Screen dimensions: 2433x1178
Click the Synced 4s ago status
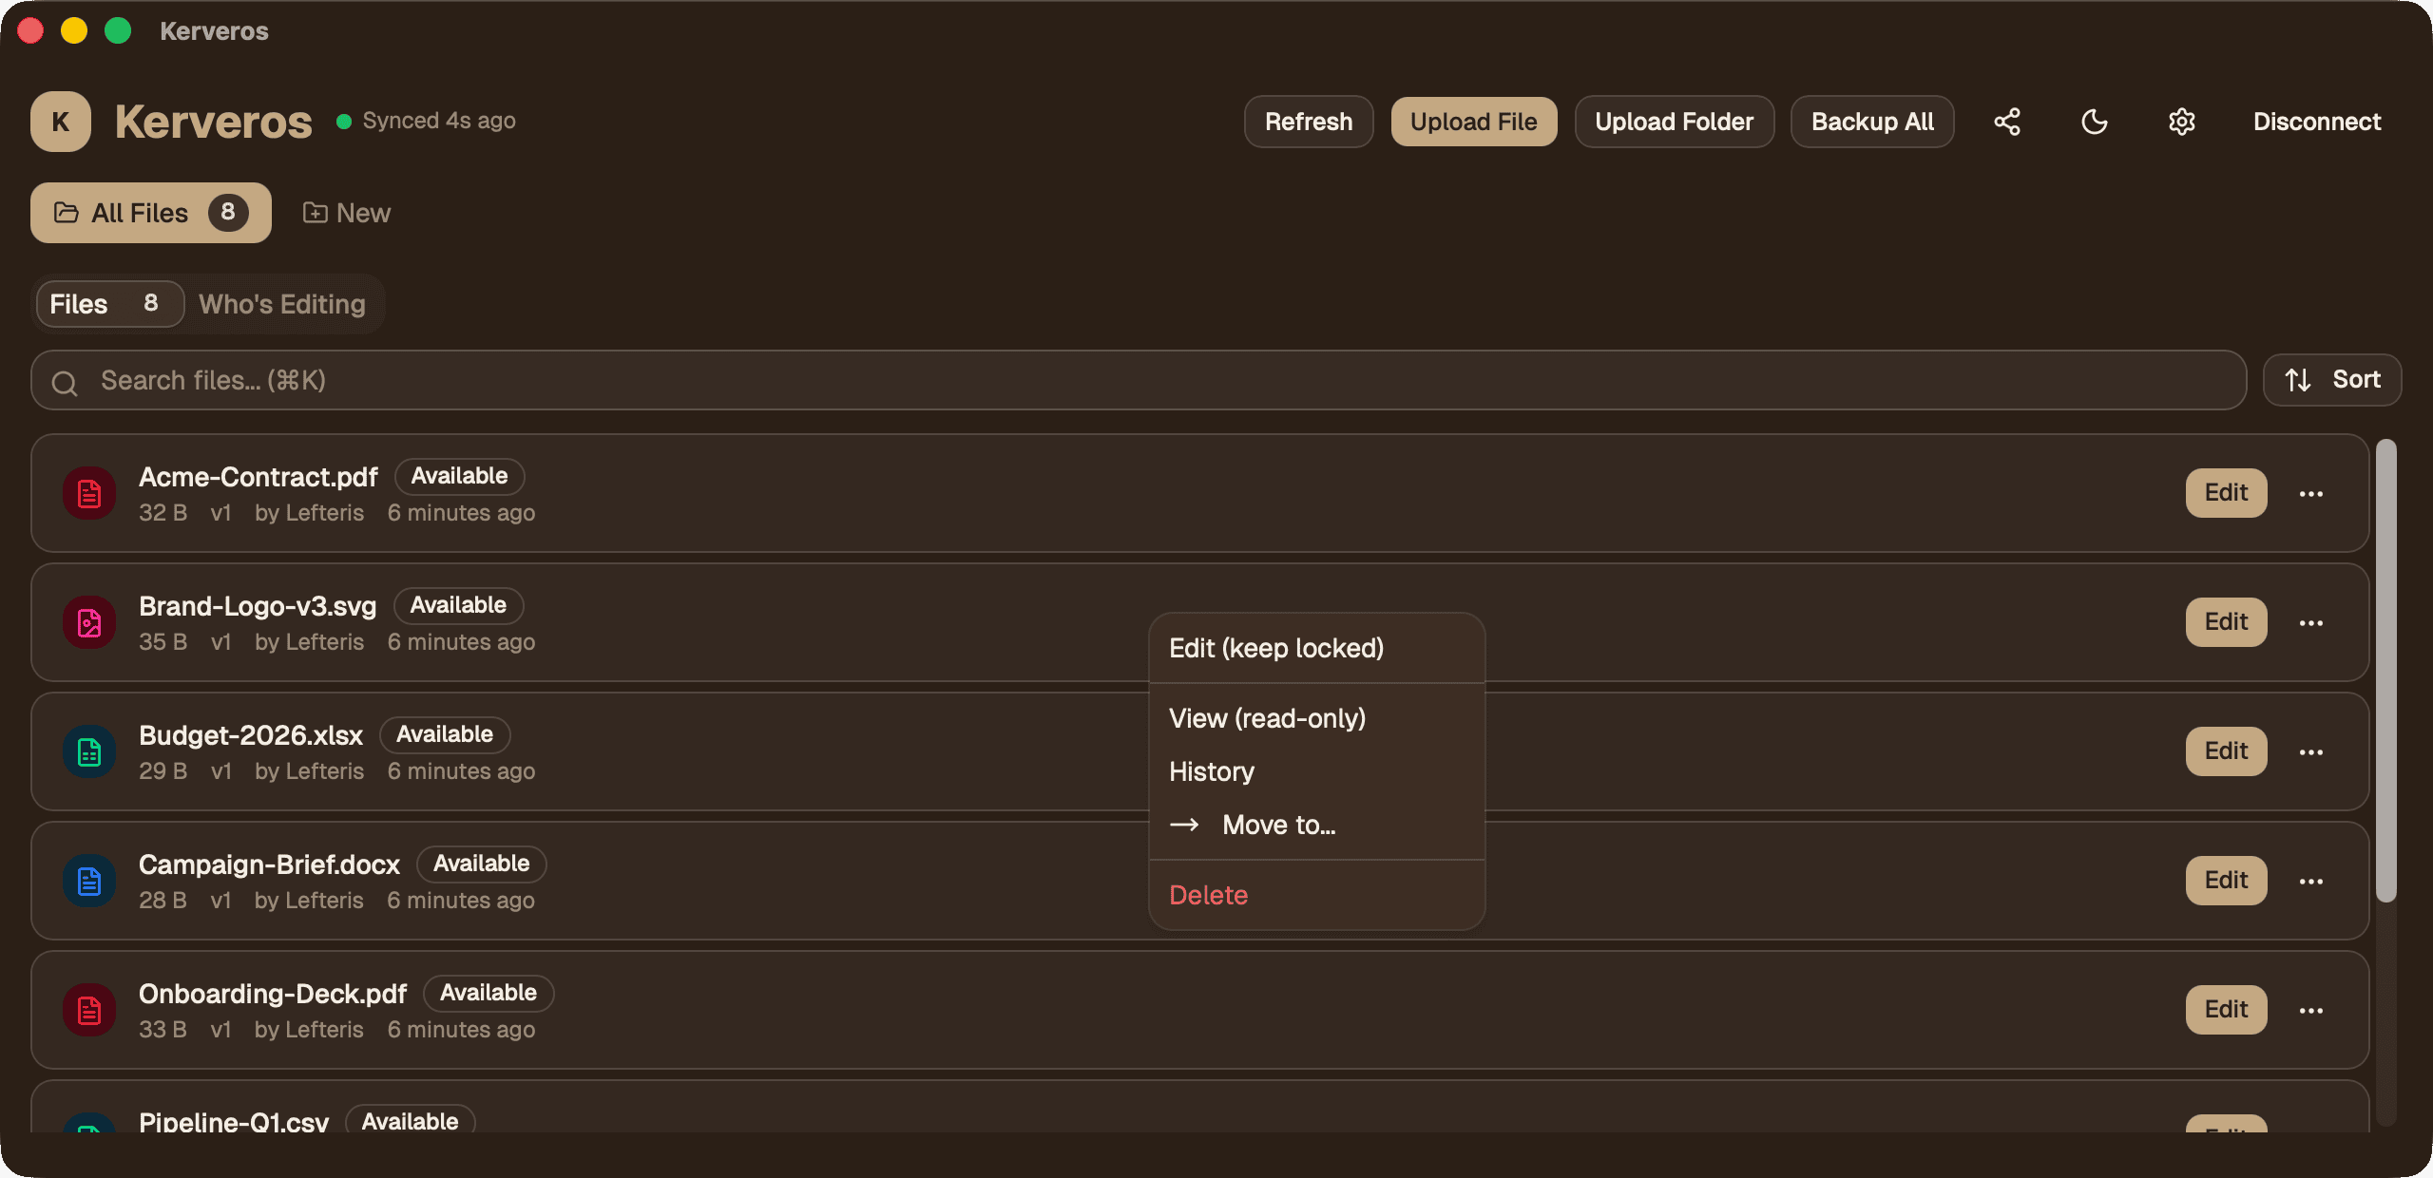pyautogui.click(x=427, y=121)
